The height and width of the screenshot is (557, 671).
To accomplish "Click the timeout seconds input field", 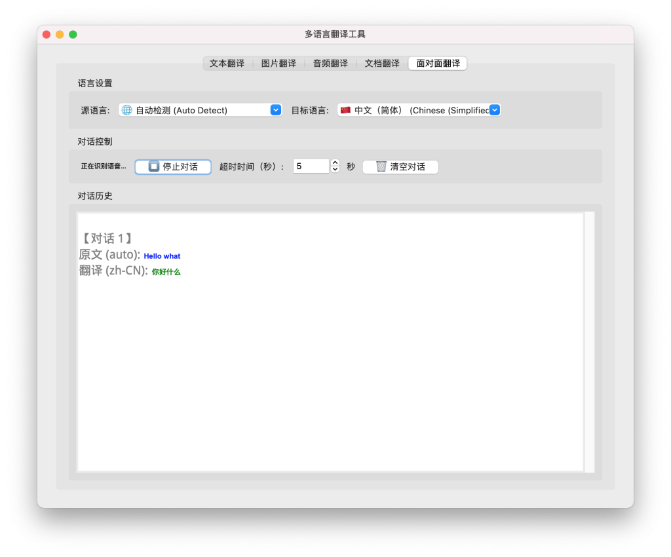I will [x=311, y=166].
